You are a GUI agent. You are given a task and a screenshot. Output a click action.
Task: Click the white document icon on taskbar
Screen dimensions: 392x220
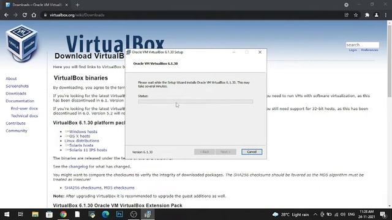[x=77, y=215]
